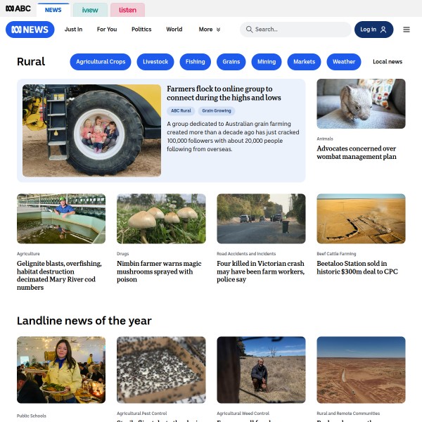Screen dimensions: 422x422
Task: Open the hamburger menu icon
Action: 406,30
